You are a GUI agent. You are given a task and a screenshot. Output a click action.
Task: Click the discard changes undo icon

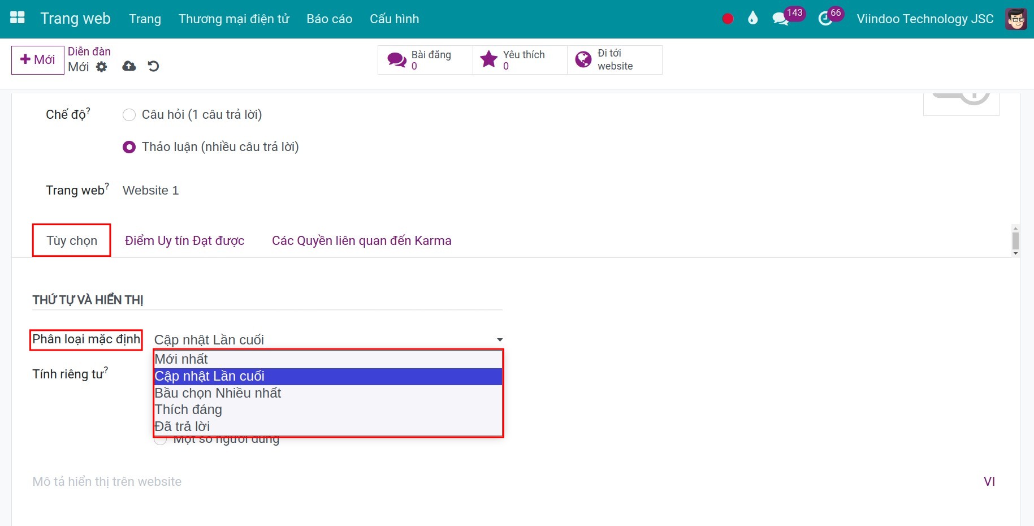[153, 66]
